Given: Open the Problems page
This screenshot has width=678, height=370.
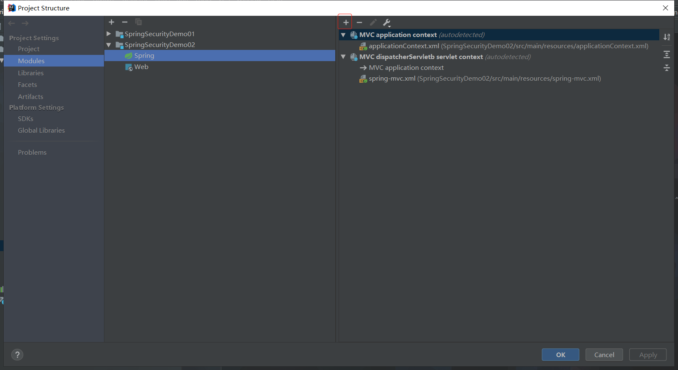Looking at the screenshot, I should pyautogui.click(x=32, y=152).
